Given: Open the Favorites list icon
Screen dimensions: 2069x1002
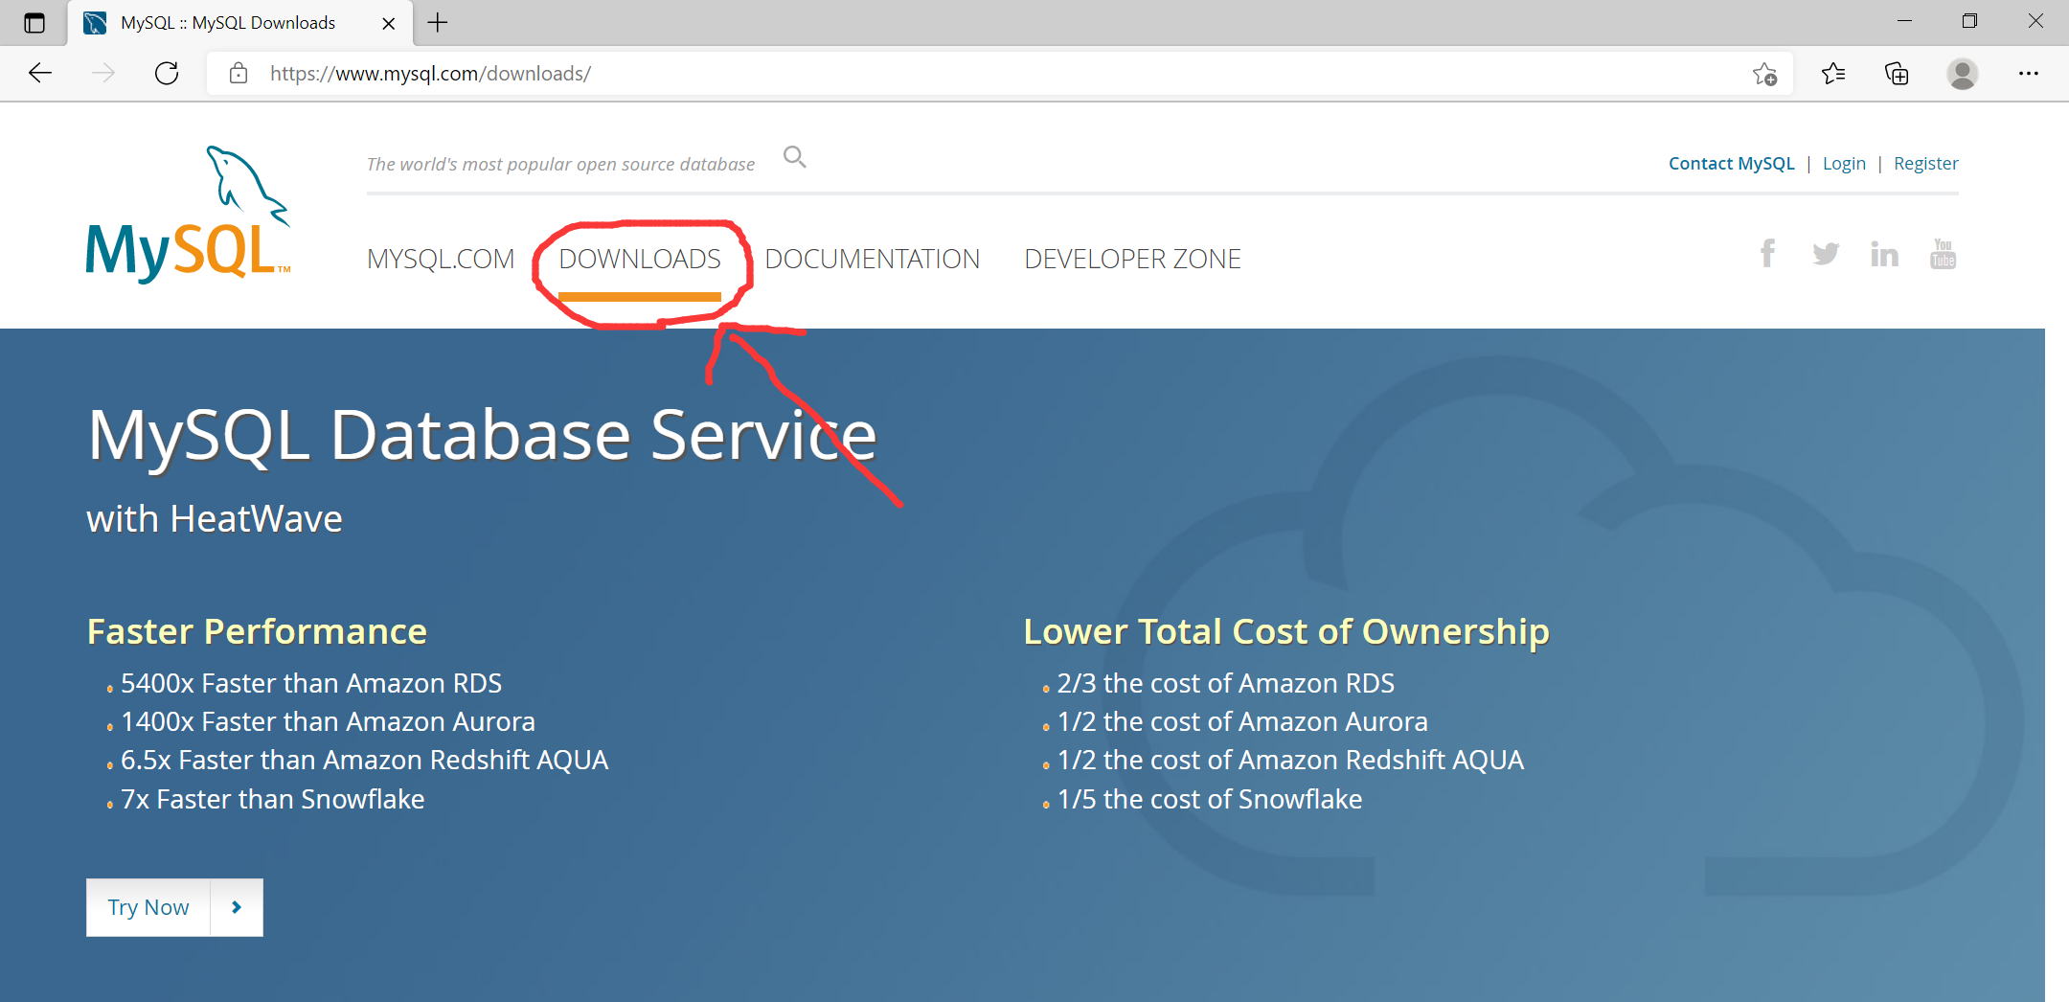Looking at the screenshot, I should click(1832, 73).
